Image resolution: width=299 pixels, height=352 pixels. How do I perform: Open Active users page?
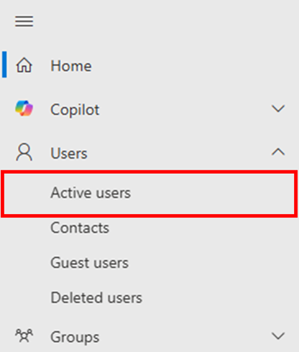point(91,193)
